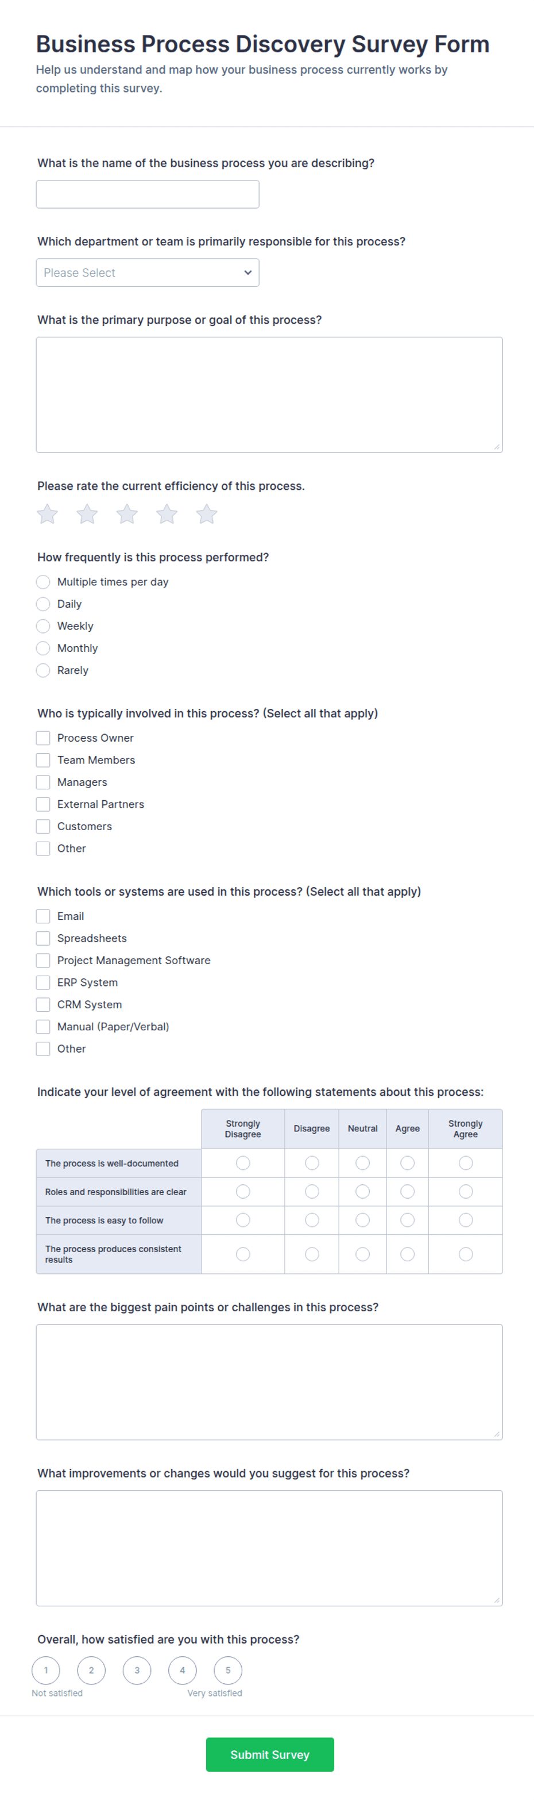Screen dimensions: 534x1800
Task: Select satisfaction rating 1 circle
Action: tap(46, 1670)
